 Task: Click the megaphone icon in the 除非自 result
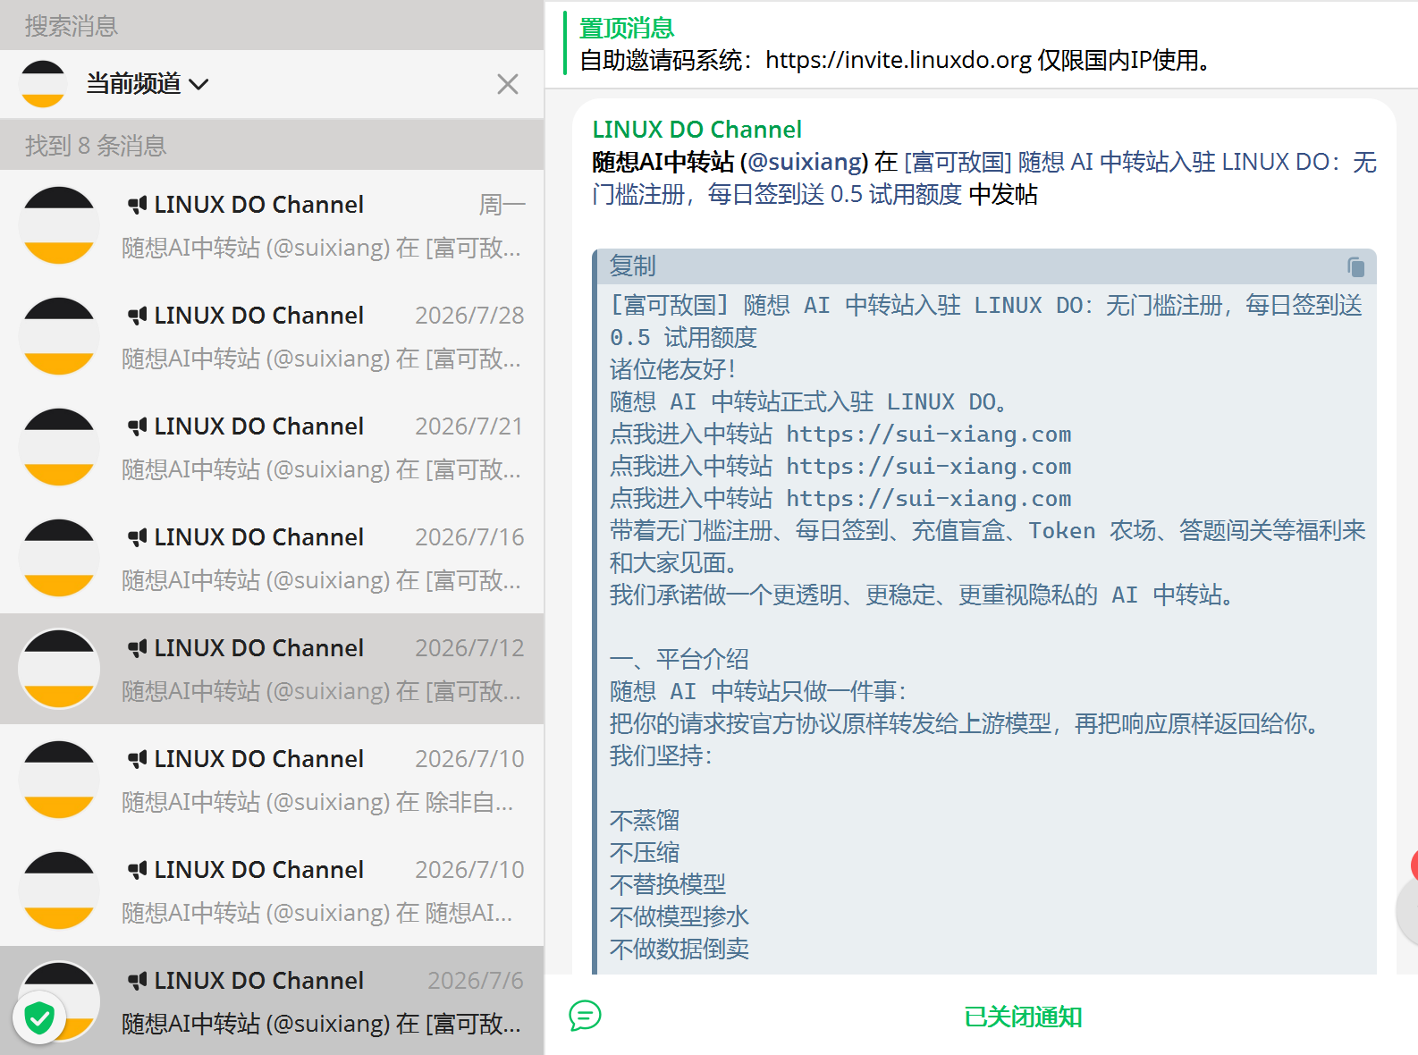click(138, 759)
